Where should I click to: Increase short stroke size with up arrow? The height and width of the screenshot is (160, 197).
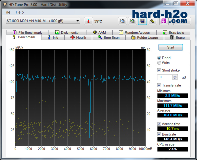click(175, 76)
